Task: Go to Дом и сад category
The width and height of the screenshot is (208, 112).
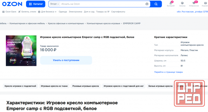Action: (x=89, y=12)
